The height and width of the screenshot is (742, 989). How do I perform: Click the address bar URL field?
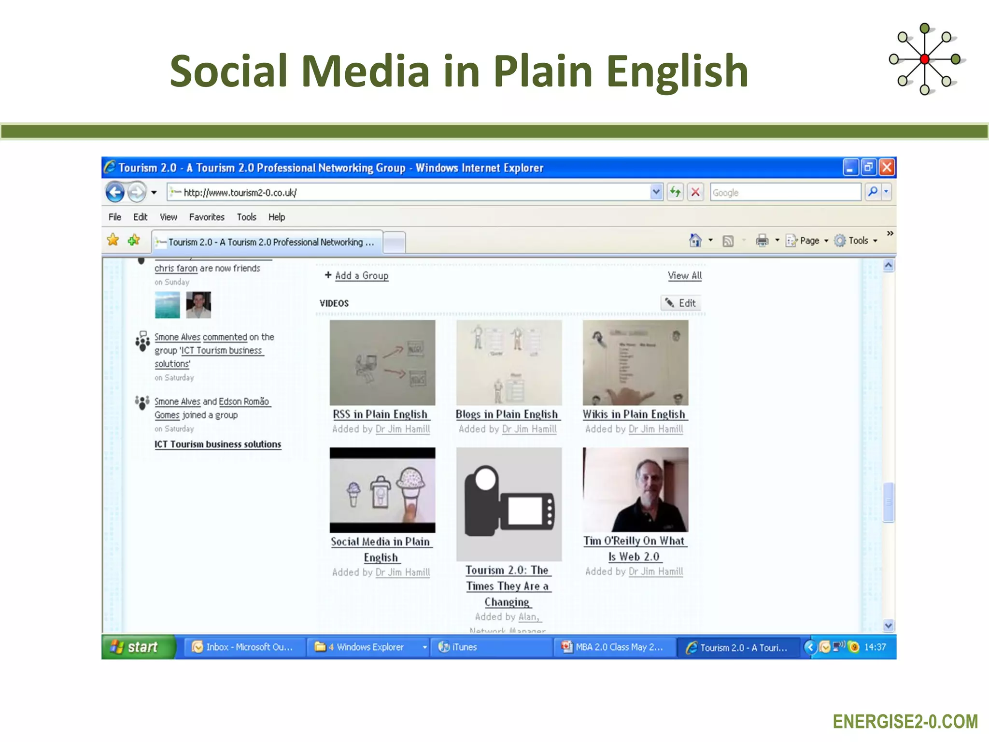click(408, 192)
